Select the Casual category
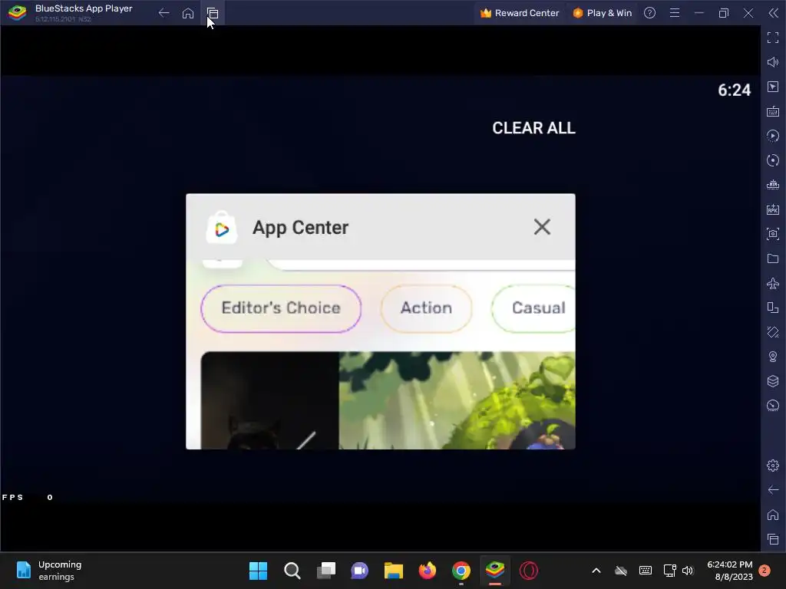The height and width of the screenshot is (589, 786). 534,308
